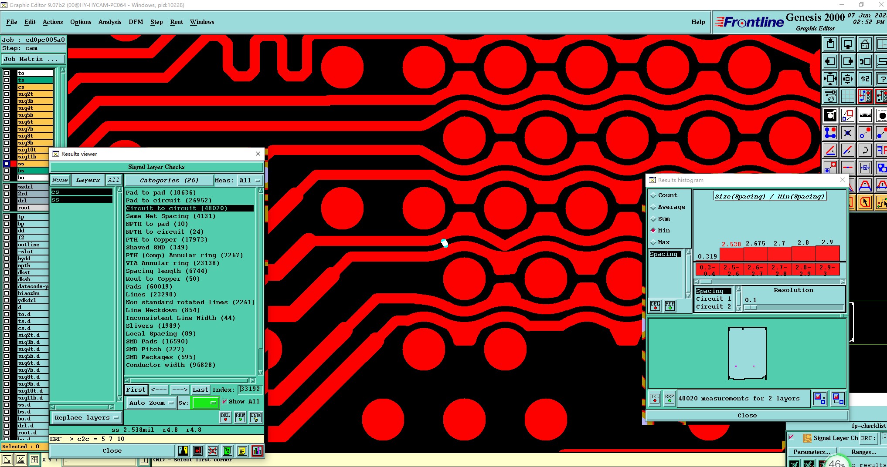Click the zoom out arrows icon
The image size is (887, 467).
point(830,79)
